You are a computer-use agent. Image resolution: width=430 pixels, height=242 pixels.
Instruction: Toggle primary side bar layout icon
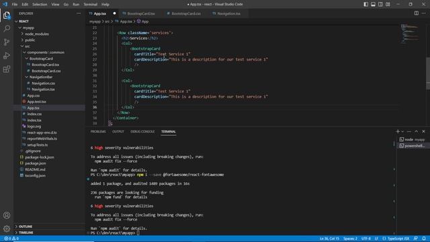pyautogui.click(x=365, y=5)
